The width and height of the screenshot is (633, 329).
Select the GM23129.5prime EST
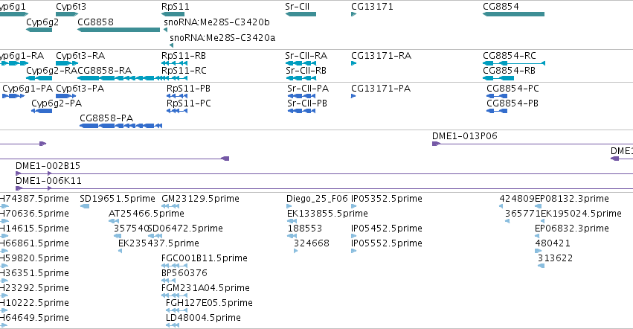tap(170, 206)
